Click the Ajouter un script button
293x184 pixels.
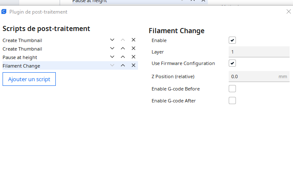29,79
